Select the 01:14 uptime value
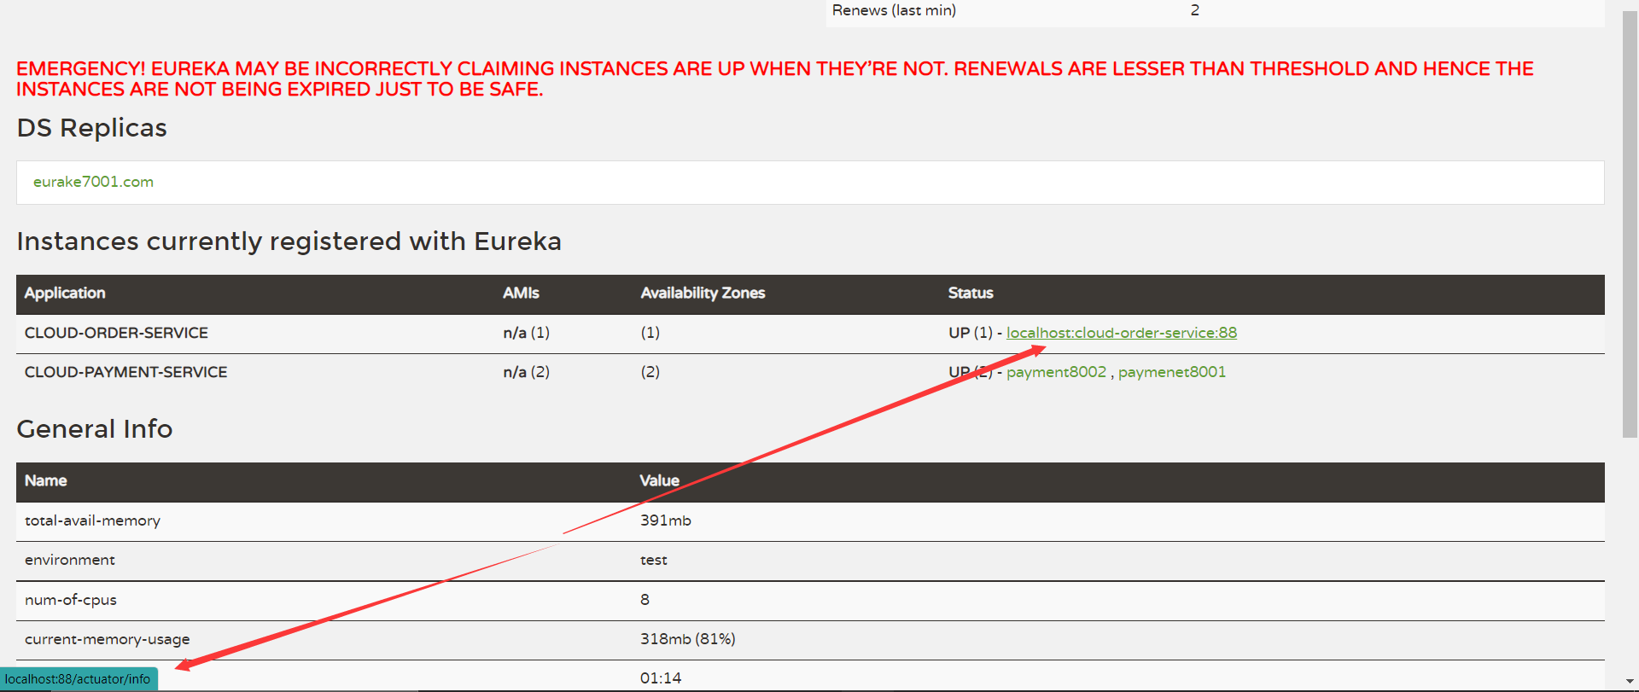The image size is (1639, 692). coord(661,678)
